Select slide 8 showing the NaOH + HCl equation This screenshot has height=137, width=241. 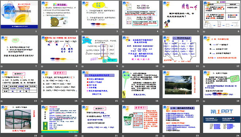point(60,49)
